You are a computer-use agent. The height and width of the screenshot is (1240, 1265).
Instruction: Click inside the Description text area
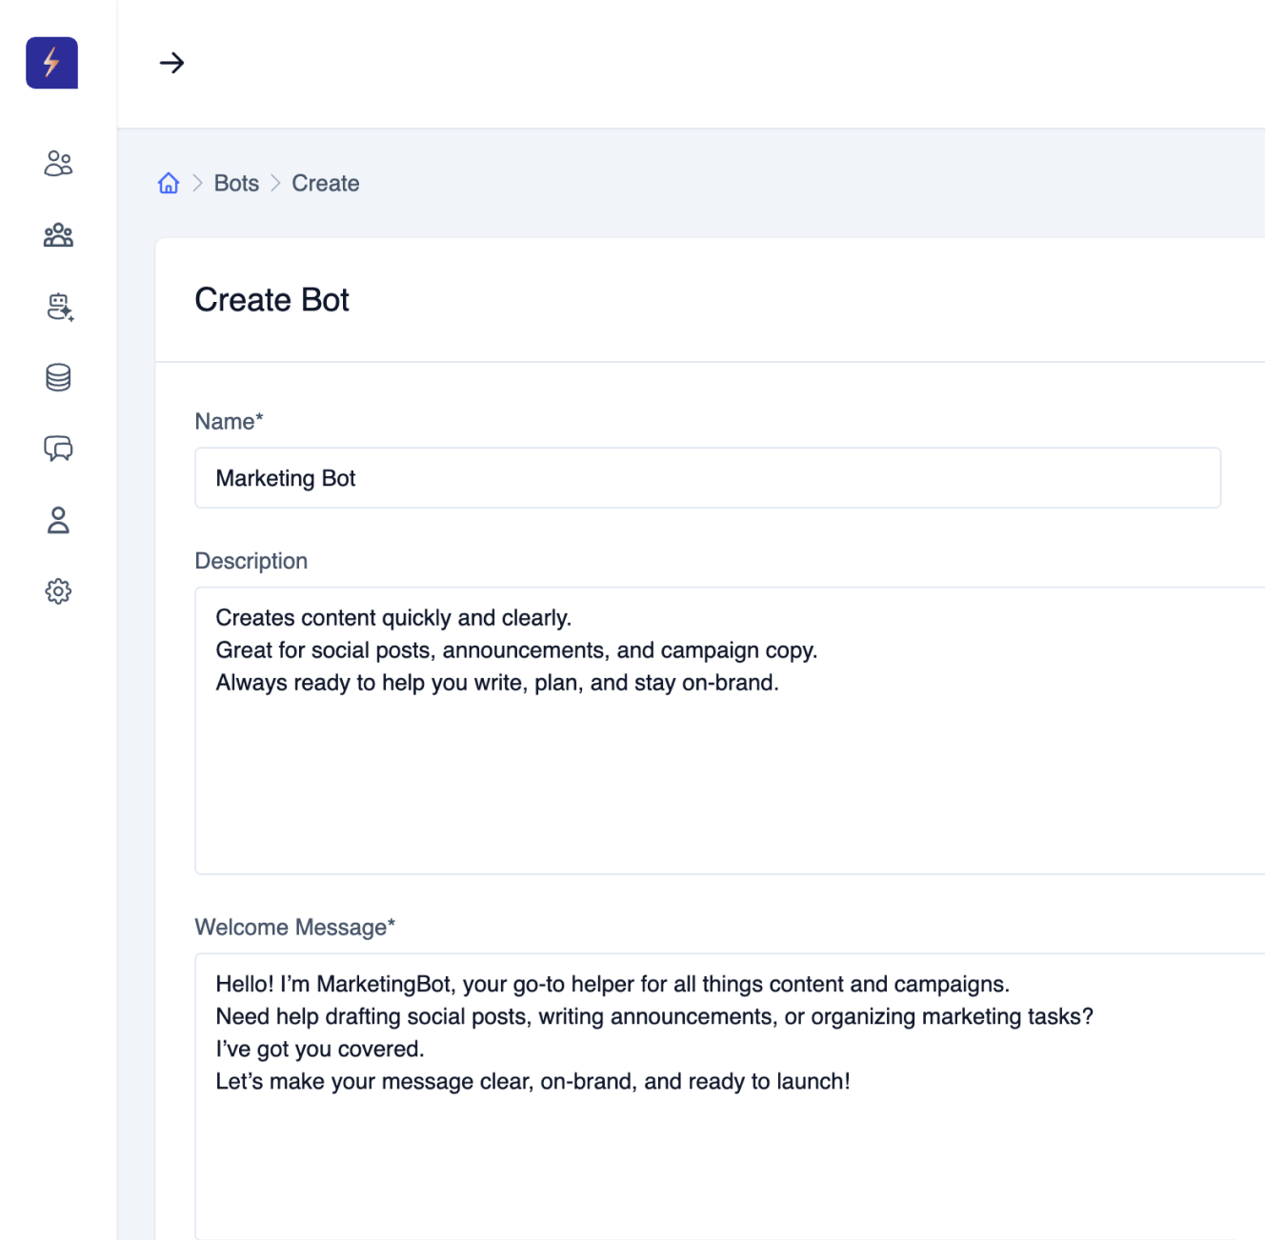coord(729,762)
